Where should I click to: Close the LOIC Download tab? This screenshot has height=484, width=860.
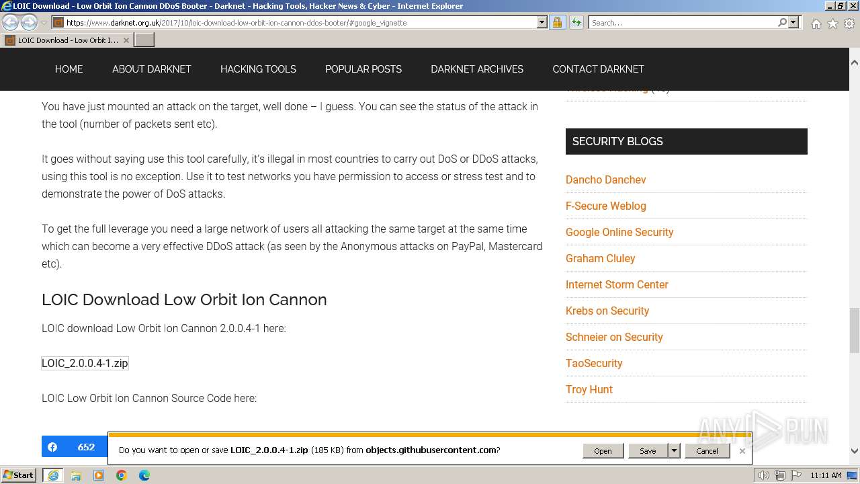pos(126,40)
